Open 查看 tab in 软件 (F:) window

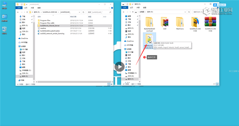[145, 7]
